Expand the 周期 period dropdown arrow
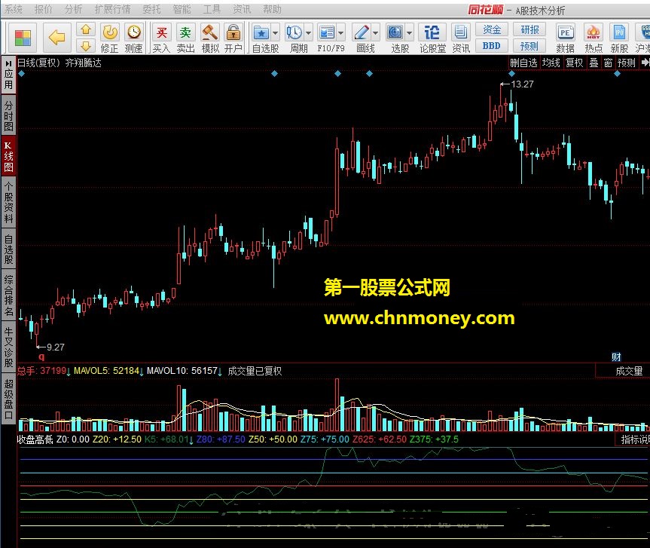 pos(308,32)
